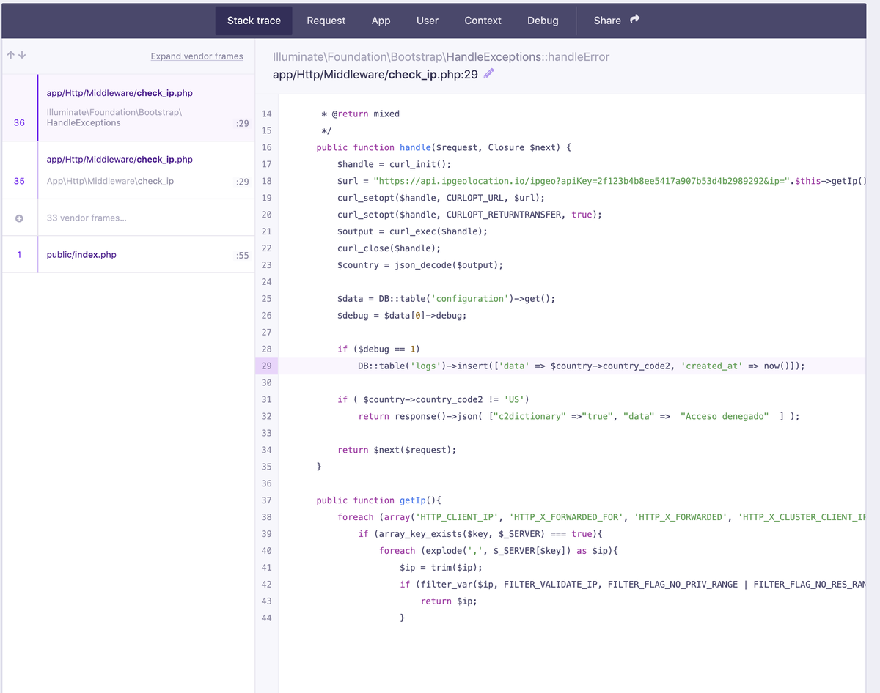The width and height of the screenshot is (880, 693).
Task: Click the pencil edit icon beside check_ip.php:29
Action: (489, 73)
